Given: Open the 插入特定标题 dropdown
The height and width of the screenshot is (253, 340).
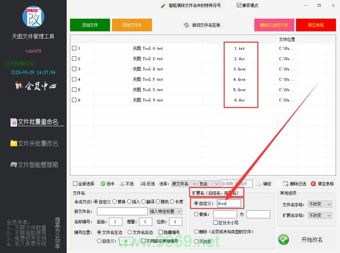Looking at the screenshot, I should [x=165, y=212].
